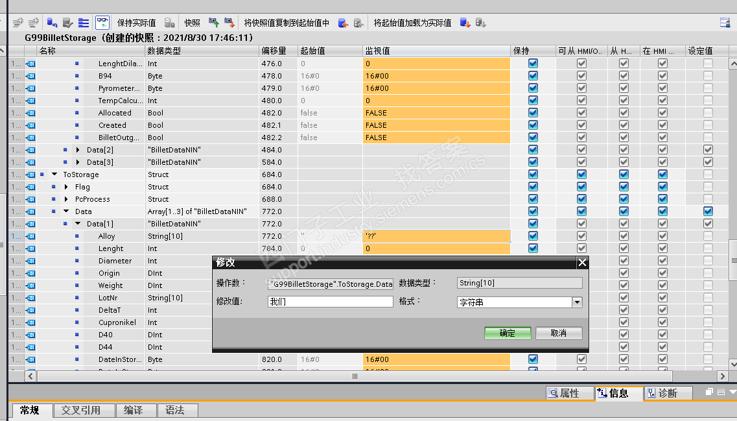Click the first insert-row toolbar icon

point(18,23)
